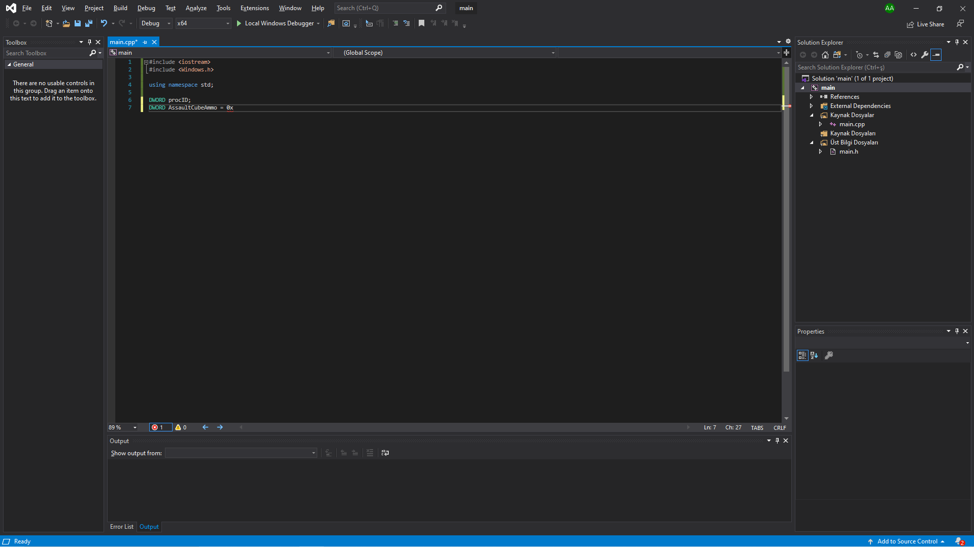Open the Debug configuration dropdown
This screenshot has width=974, height=547.
pyautogui.click(x=156, y=23)
